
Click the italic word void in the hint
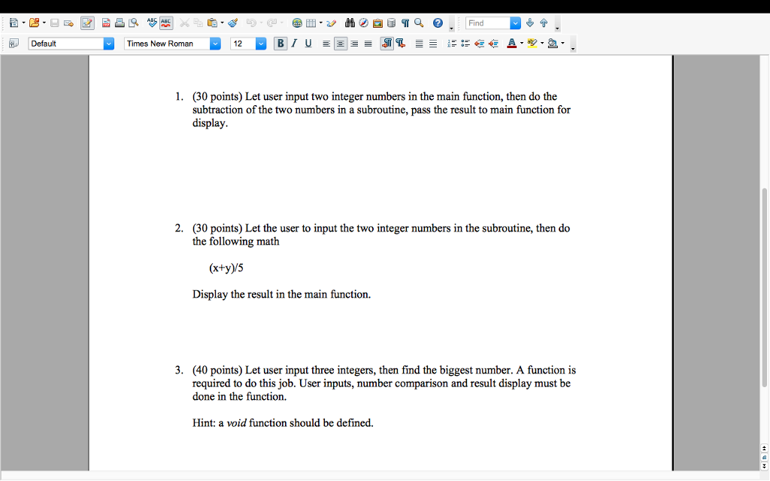pyautogui.click(x=236, y=422)
